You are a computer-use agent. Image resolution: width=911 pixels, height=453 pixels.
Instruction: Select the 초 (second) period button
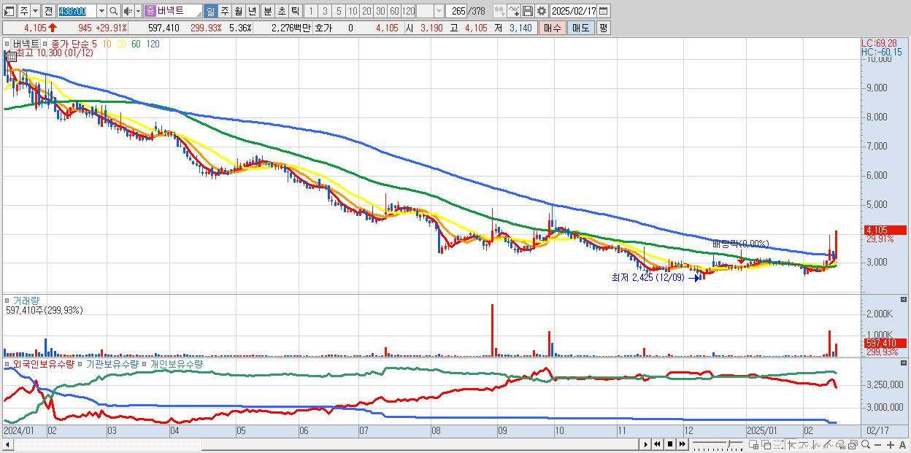click(282, 11)
